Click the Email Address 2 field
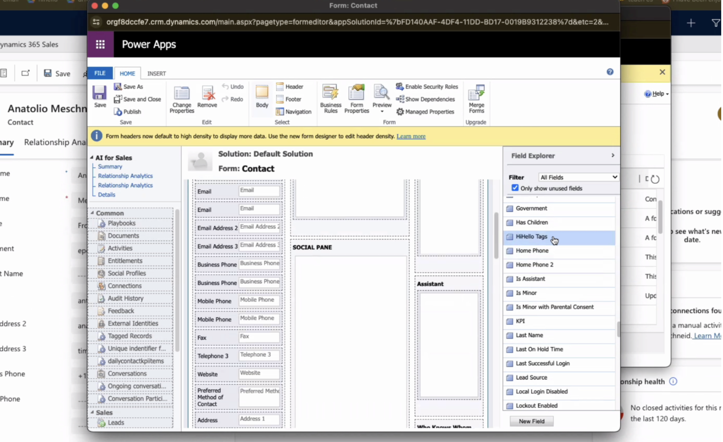 point(259,228)
